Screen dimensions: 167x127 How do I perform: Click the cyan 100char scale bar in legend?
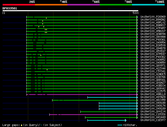pyautogui.click(x=120, y=125)
